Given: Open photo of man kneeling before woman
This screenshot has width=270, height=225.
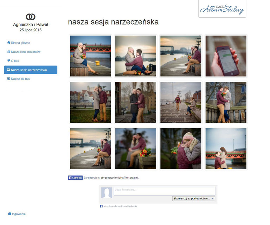Looking at the screenshot, I should (x=226, y=149).
